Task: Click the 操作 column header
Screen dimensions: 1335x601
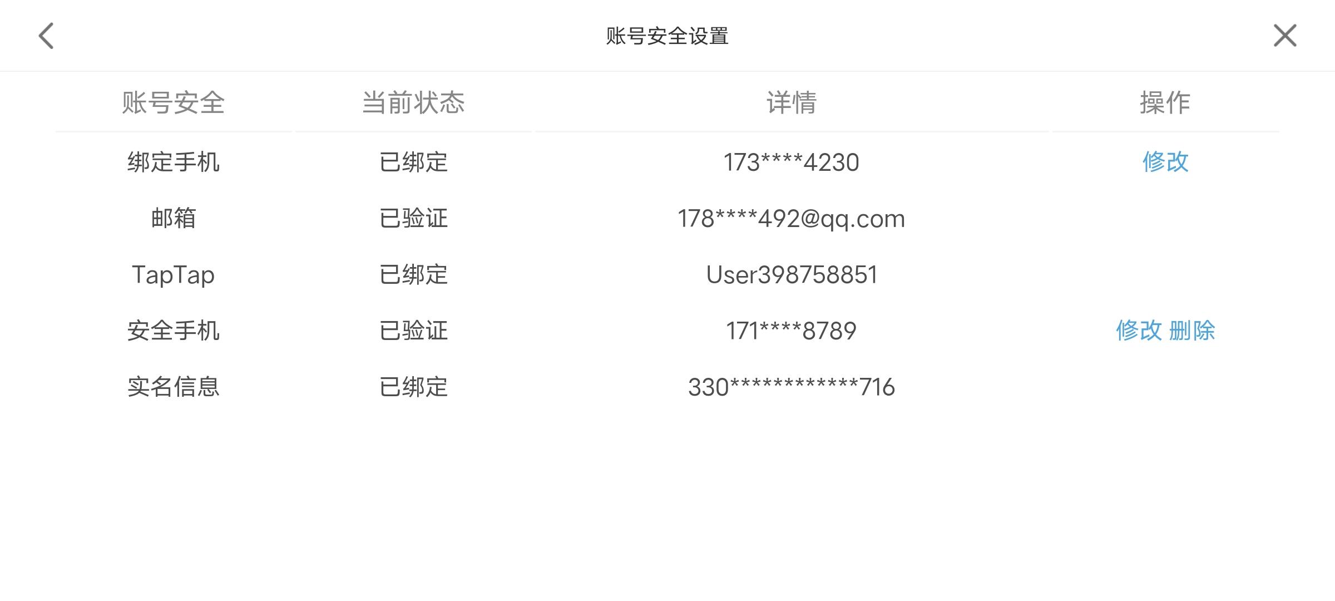Action: click(1165, 103)
